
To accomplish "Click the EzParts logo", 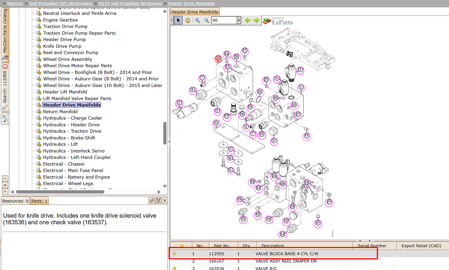I will [x=278, y=21].
